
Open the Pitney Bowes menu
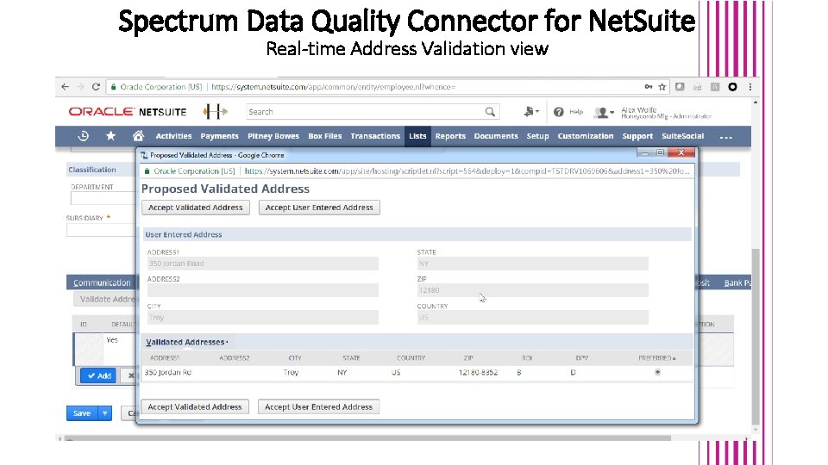(x=273, y=136)
